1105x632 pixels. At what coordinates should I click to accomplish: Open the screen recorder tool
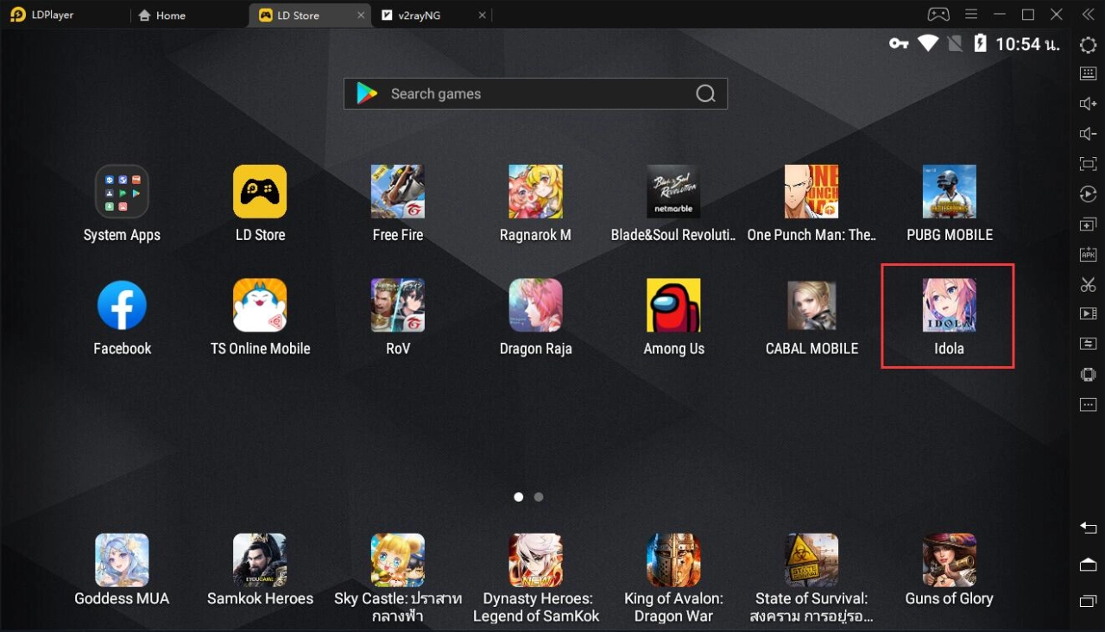coord(1088,313)
